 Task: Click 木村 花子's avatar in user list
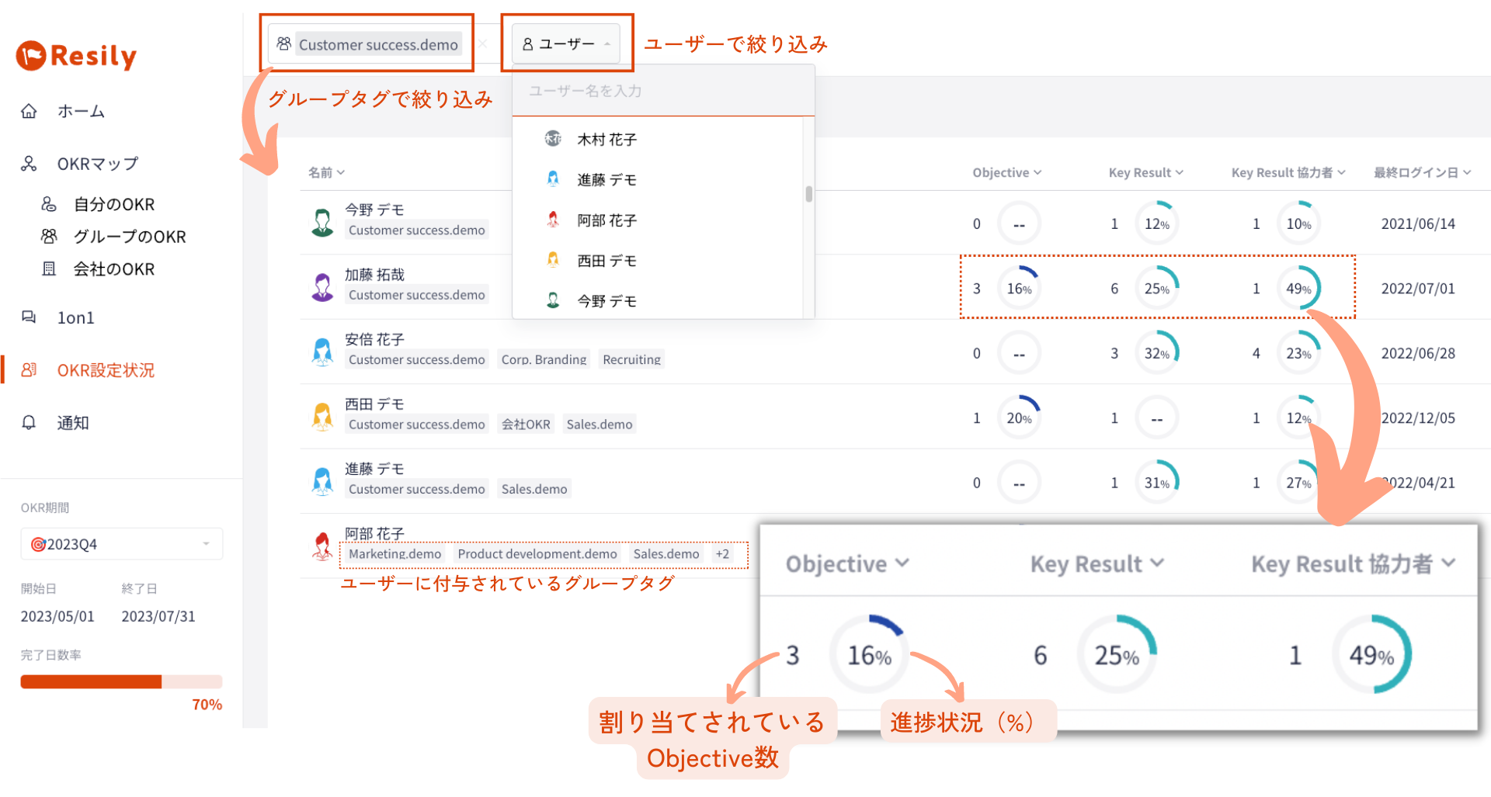(x=553, y=139)
